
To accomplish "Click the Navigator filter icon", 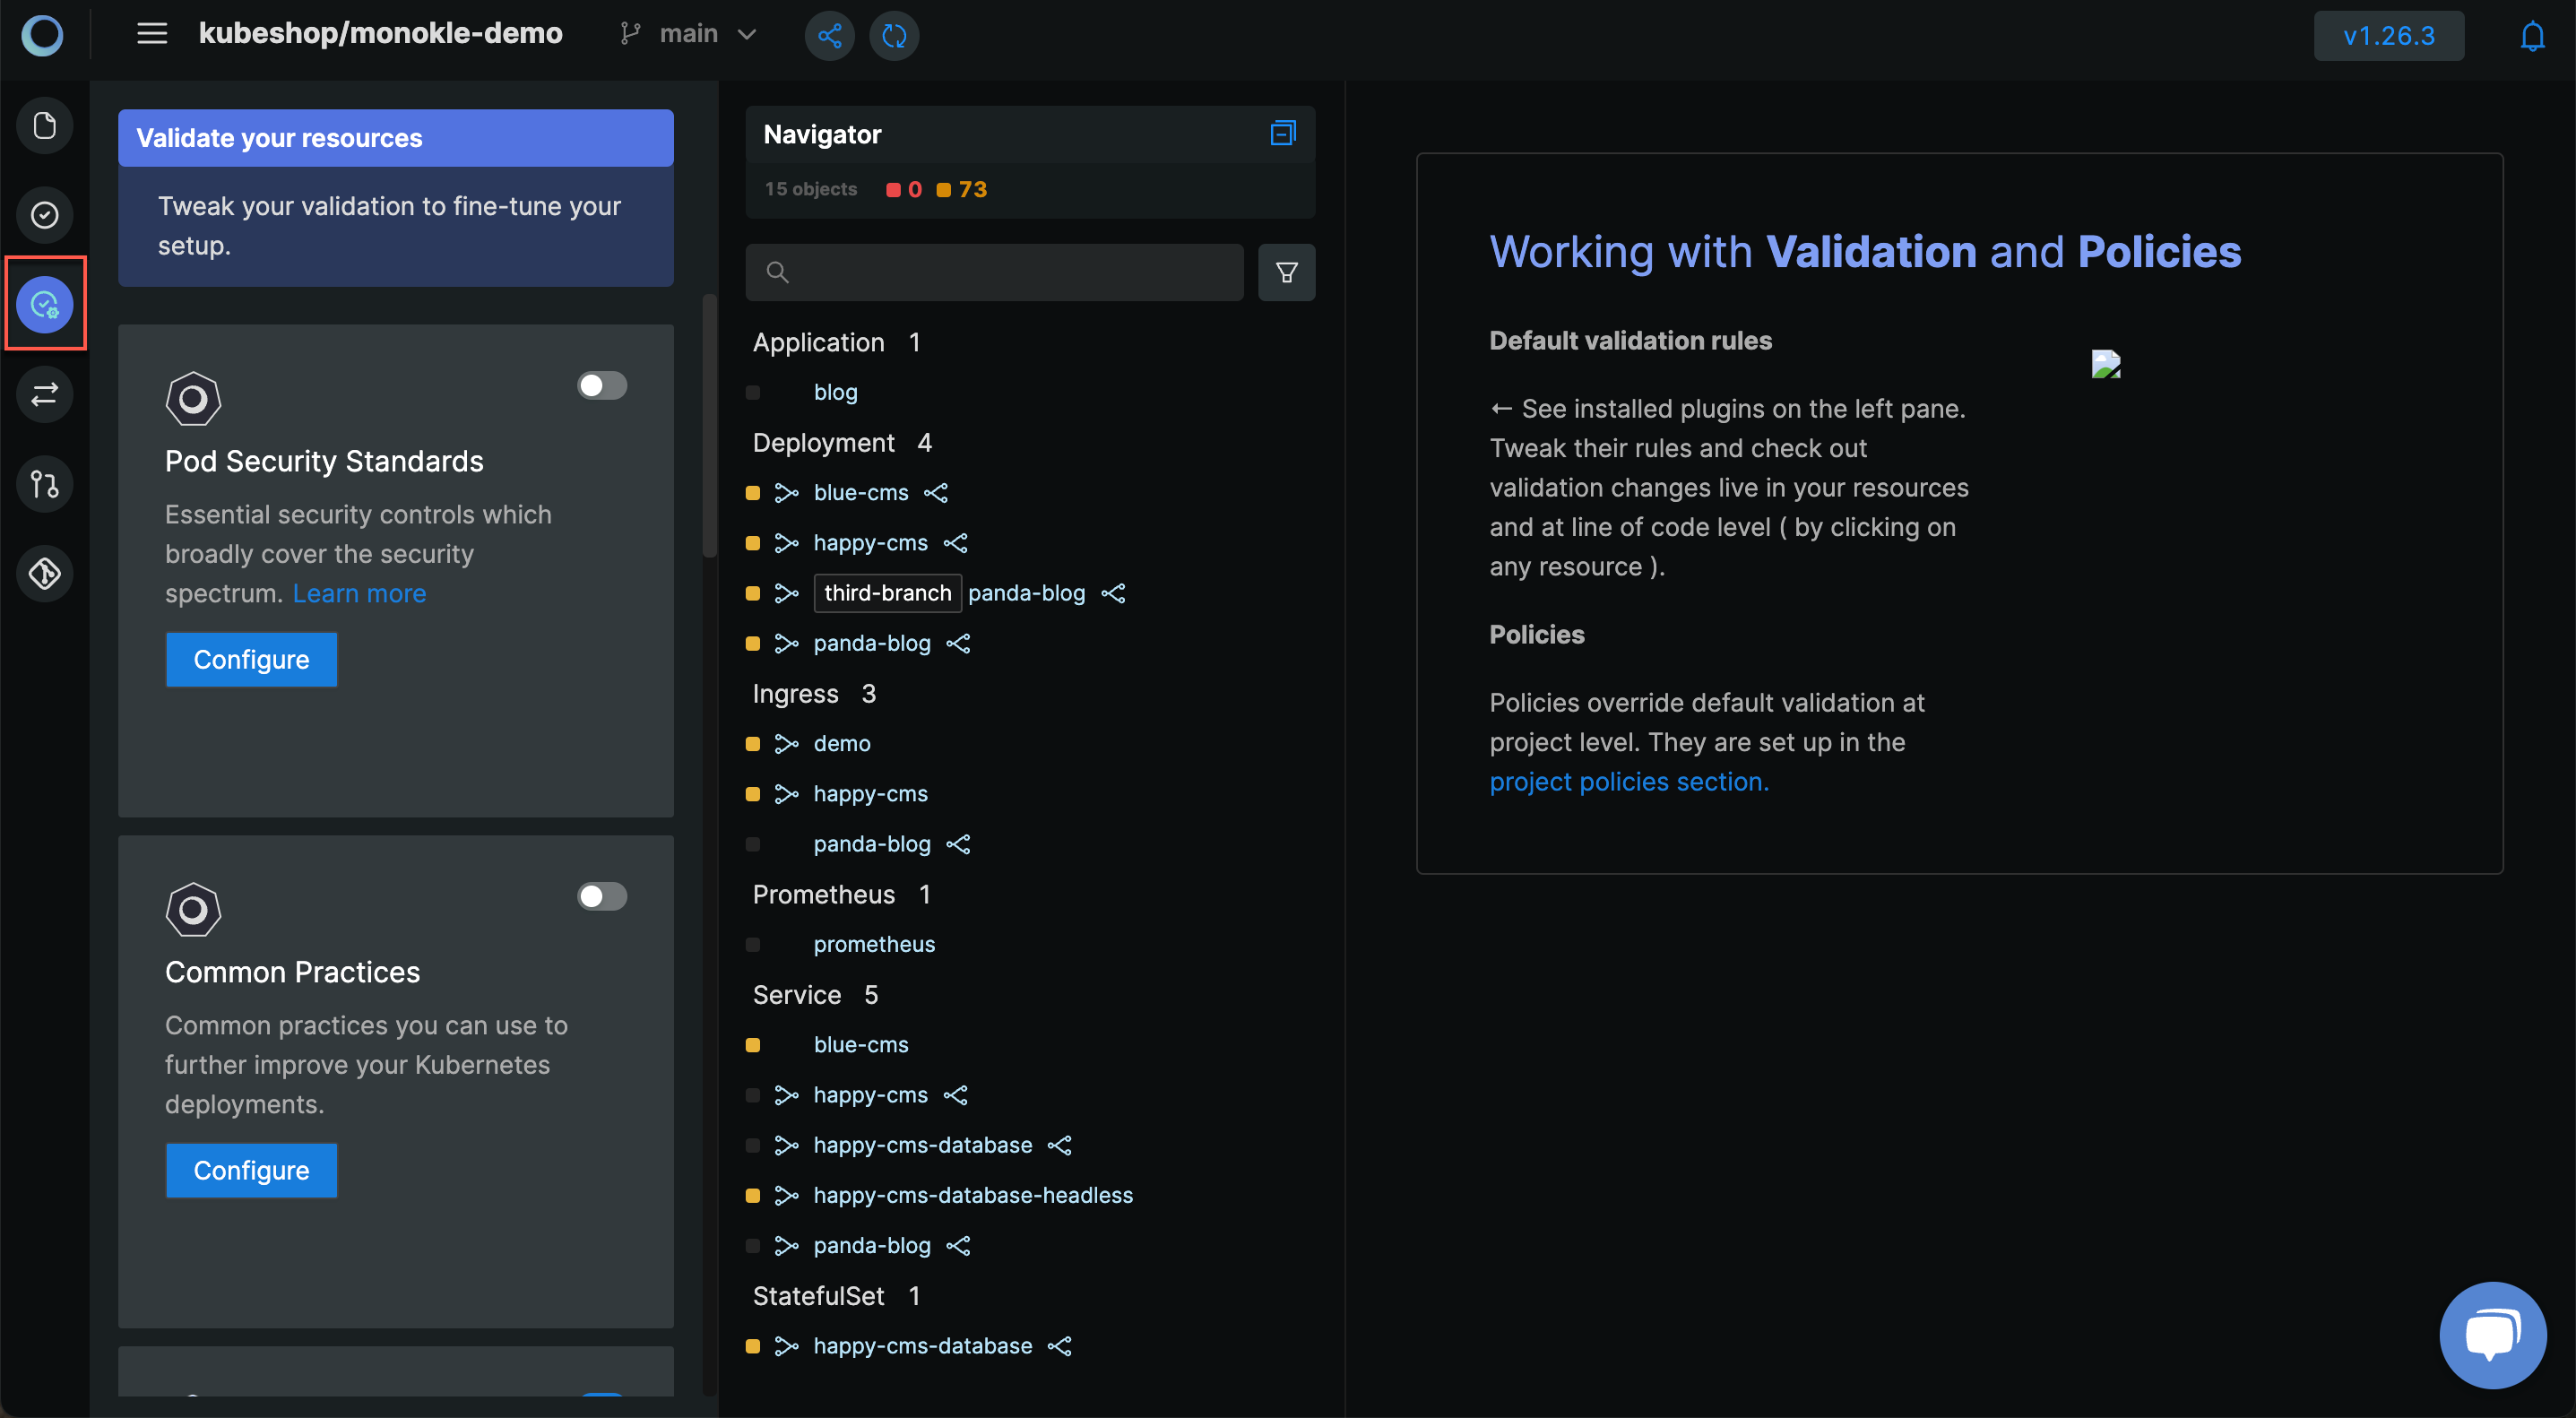I will click(1286, 272).
